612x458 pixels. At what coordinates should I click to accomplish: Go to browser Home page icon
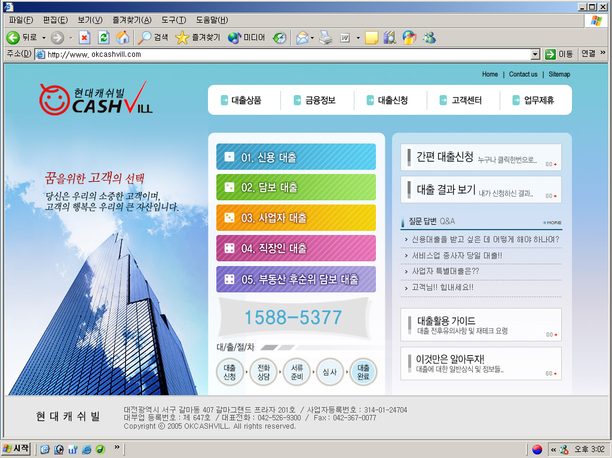coord(123,38)
